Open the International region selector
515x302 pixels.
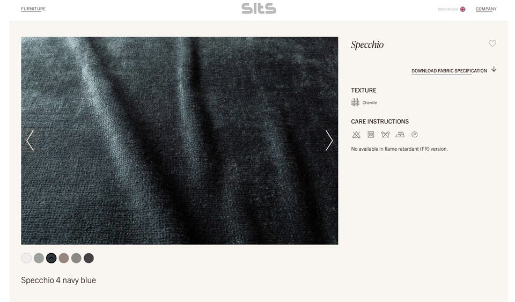tap(447, 9)
